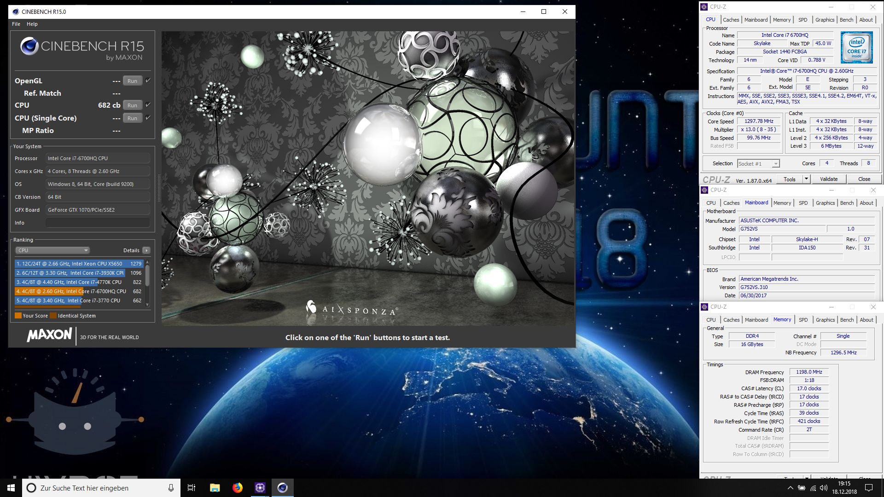Run the CPU (Single Core) test
This screenshot has height=497, width=884.
click(132, 118)
